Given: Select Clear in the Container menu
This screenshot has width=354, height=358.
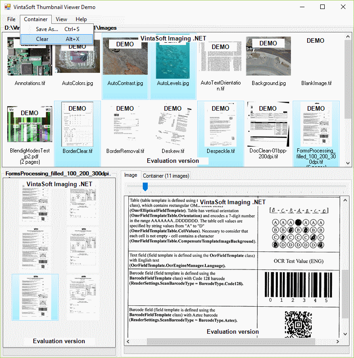Looking at the screenshot, I should [x=42, y=39].
